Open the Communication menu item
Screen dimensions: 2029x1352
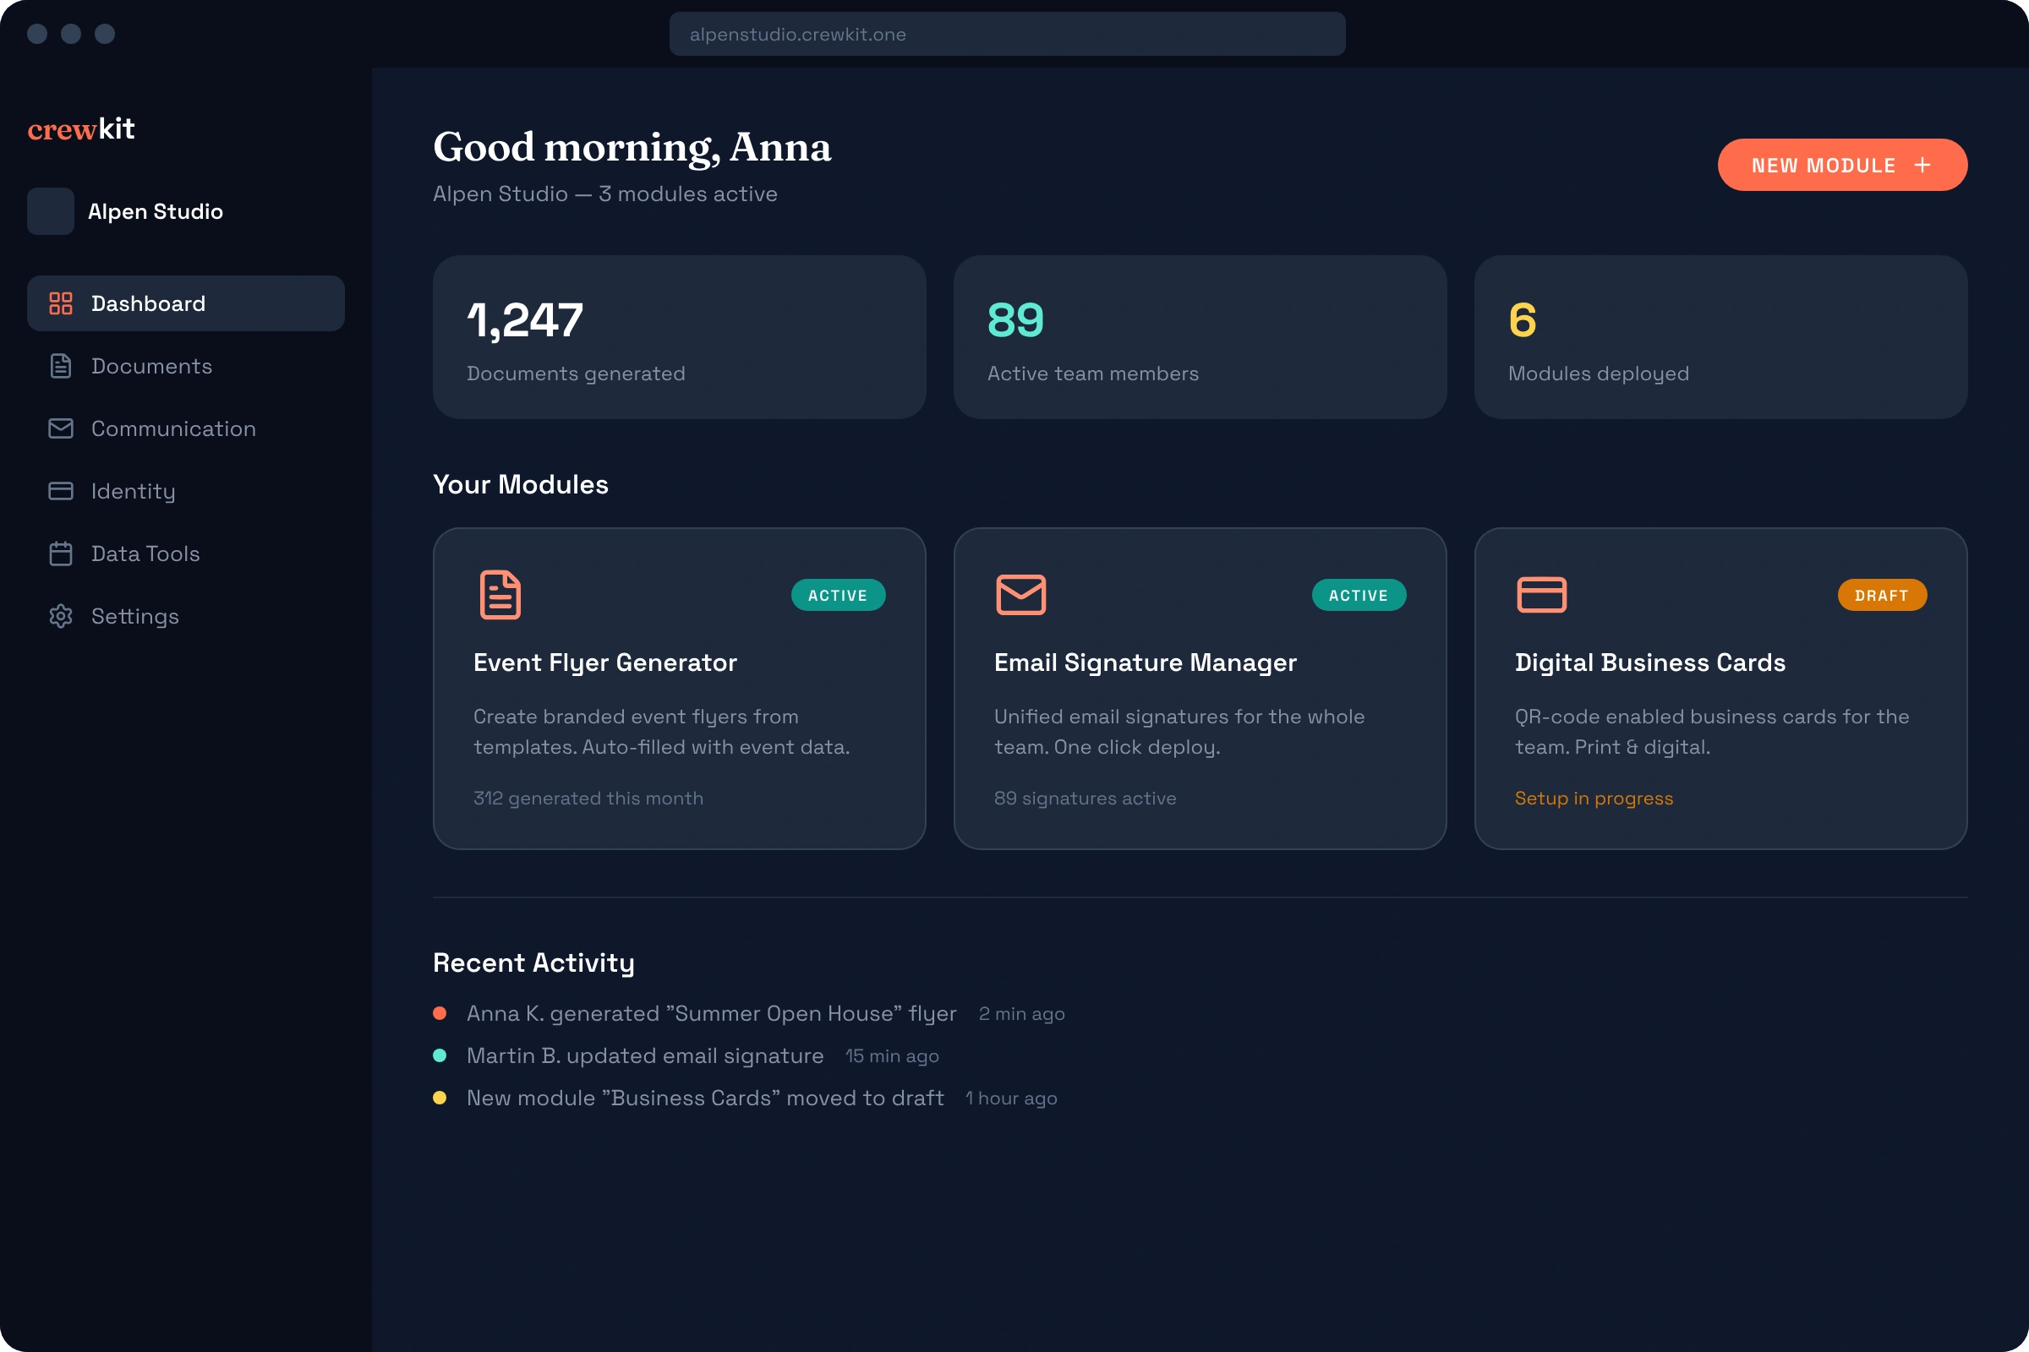pos(173,428)
